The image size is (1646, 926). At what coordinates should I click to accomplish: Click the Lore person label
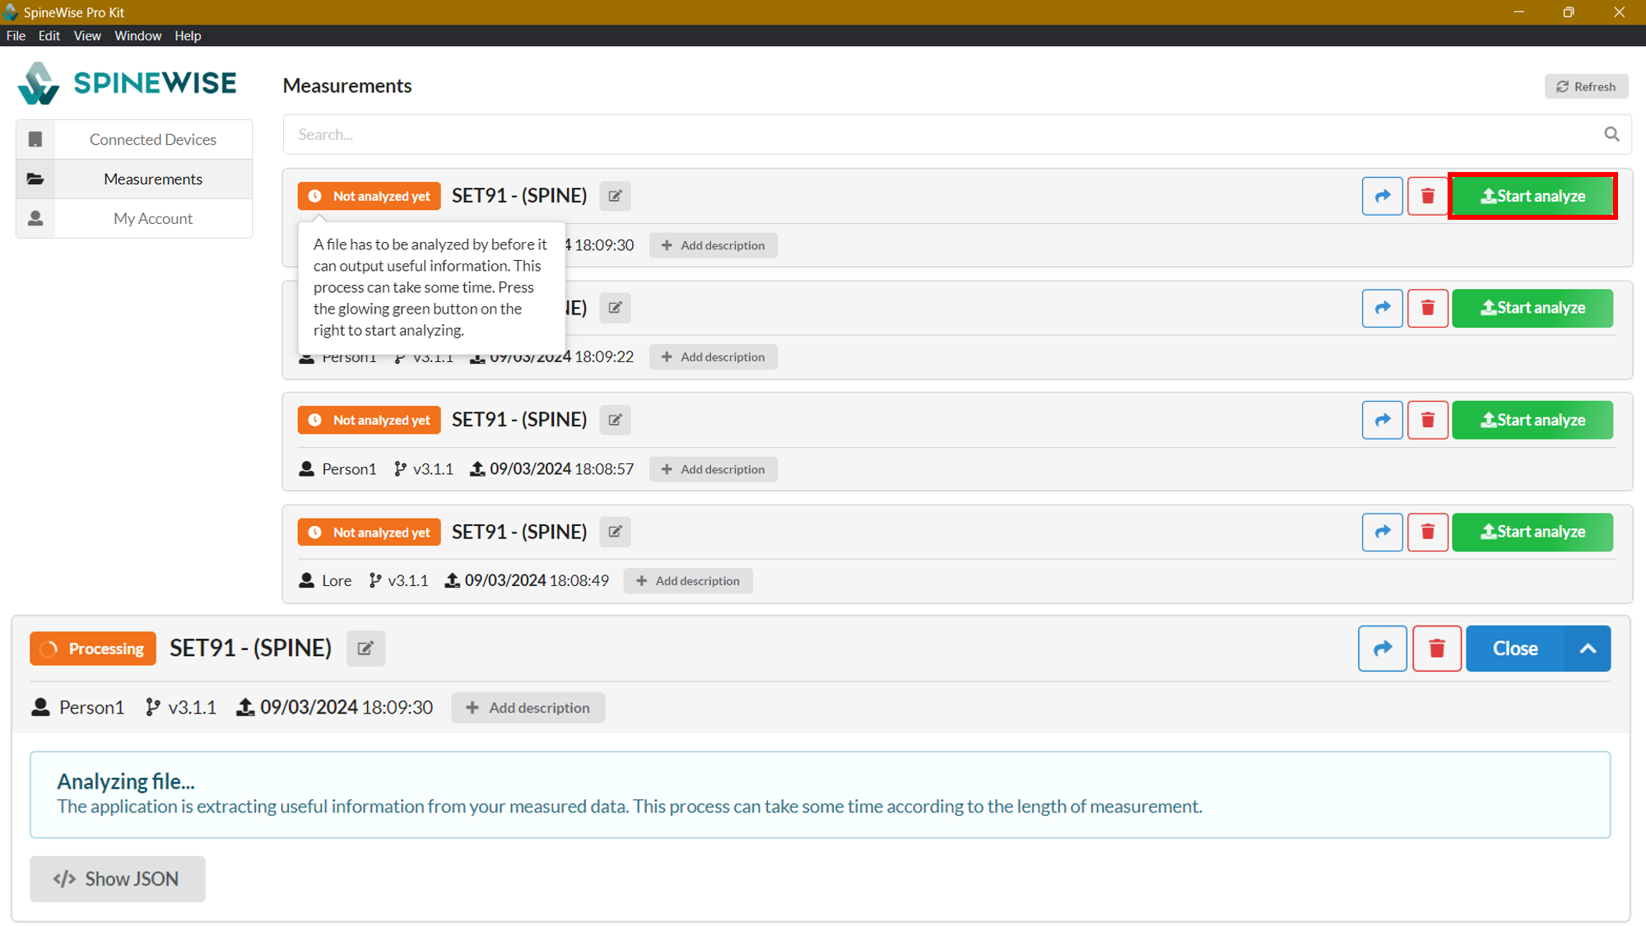pos(337,581)
